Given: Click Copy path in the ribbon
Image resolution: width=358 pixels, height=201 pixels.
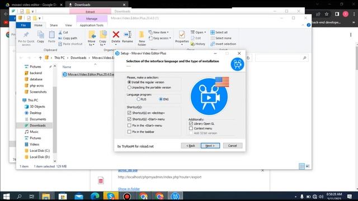Looking at the screenshot, I should (68, 38).
